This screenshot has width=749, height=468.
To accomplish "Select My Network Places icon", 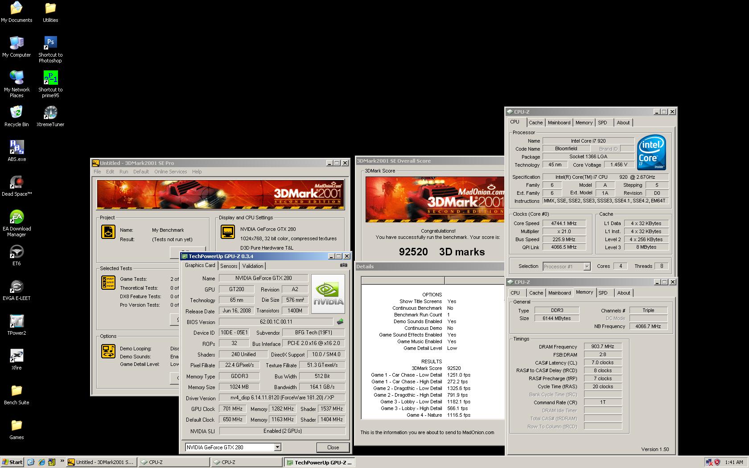I will pos(16,84).
